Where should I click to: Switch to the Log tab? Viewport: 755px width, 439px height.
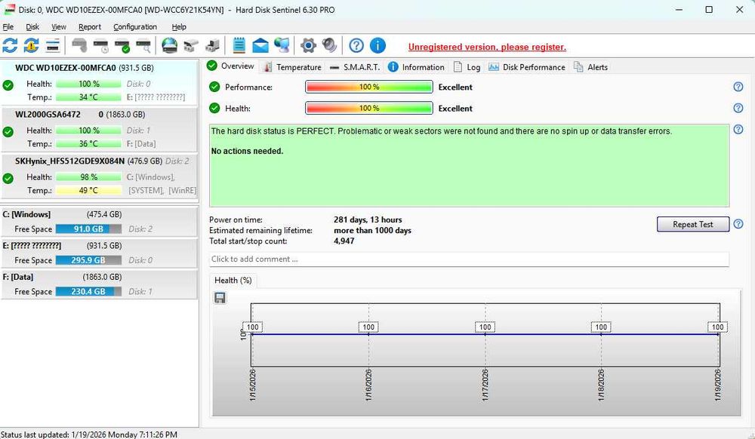(467, 67)
